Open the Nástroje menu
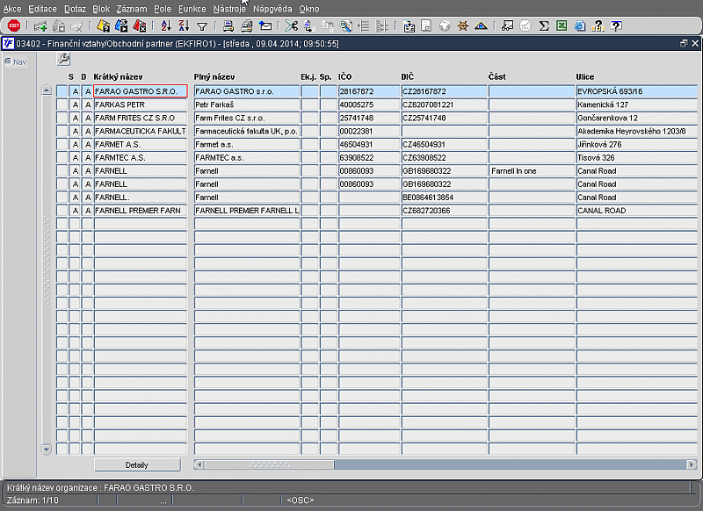 229,9
